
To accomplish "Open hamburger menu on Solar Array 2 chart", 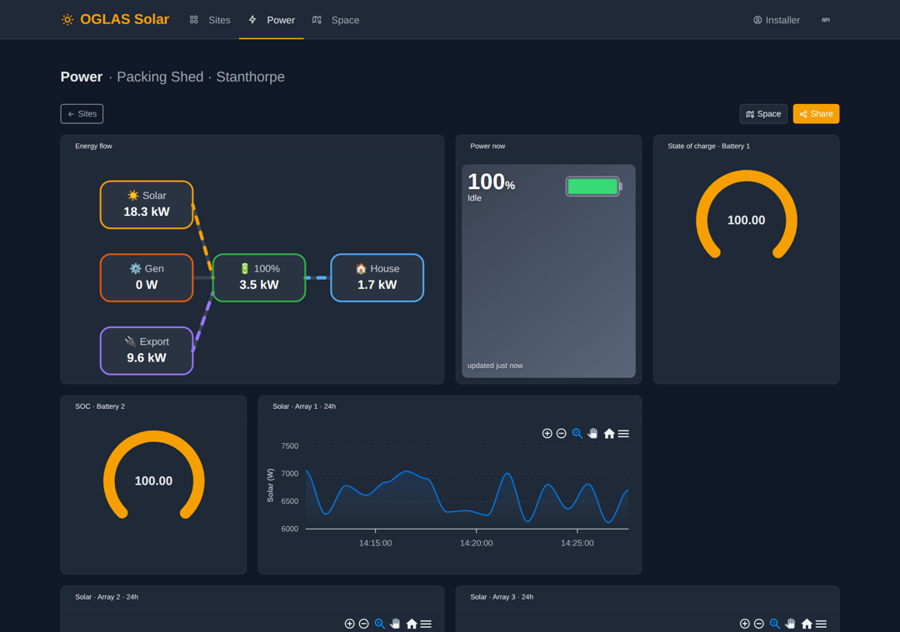I will click(426, 624).
